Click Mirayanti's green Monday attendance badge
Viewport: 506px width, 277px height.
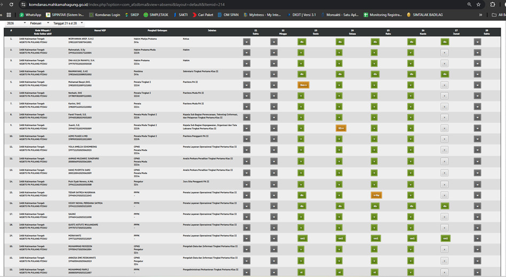302,239
